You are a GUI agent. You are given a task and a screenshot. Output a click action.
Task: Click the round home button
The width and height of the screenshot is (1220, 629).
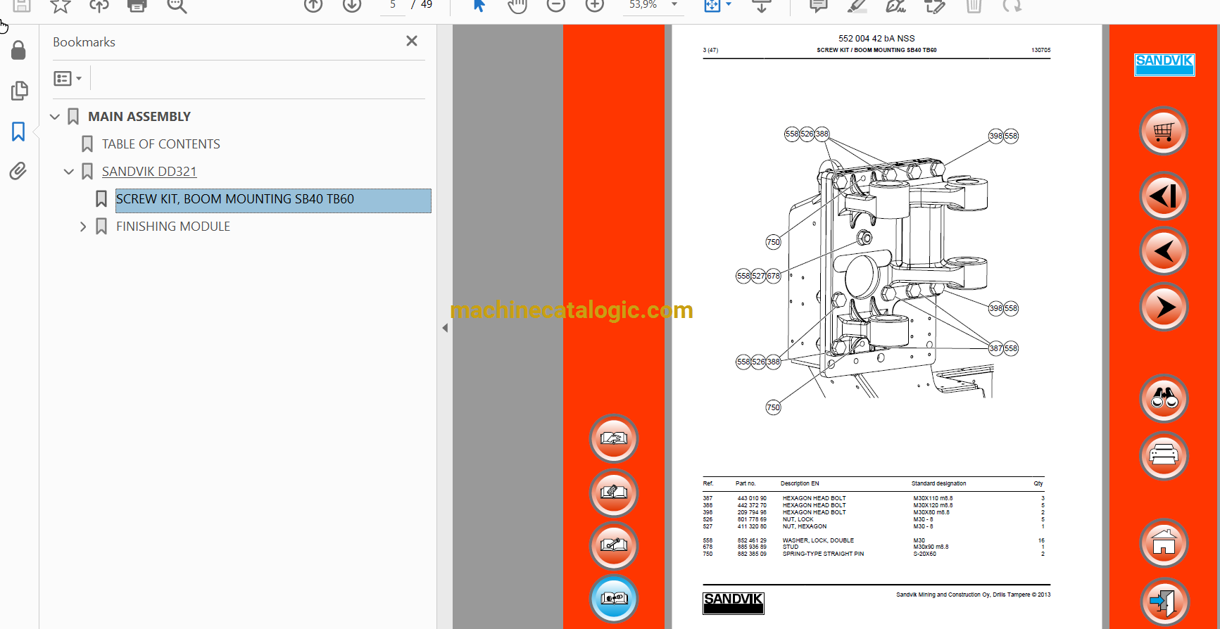click(x=1164, y=543)
